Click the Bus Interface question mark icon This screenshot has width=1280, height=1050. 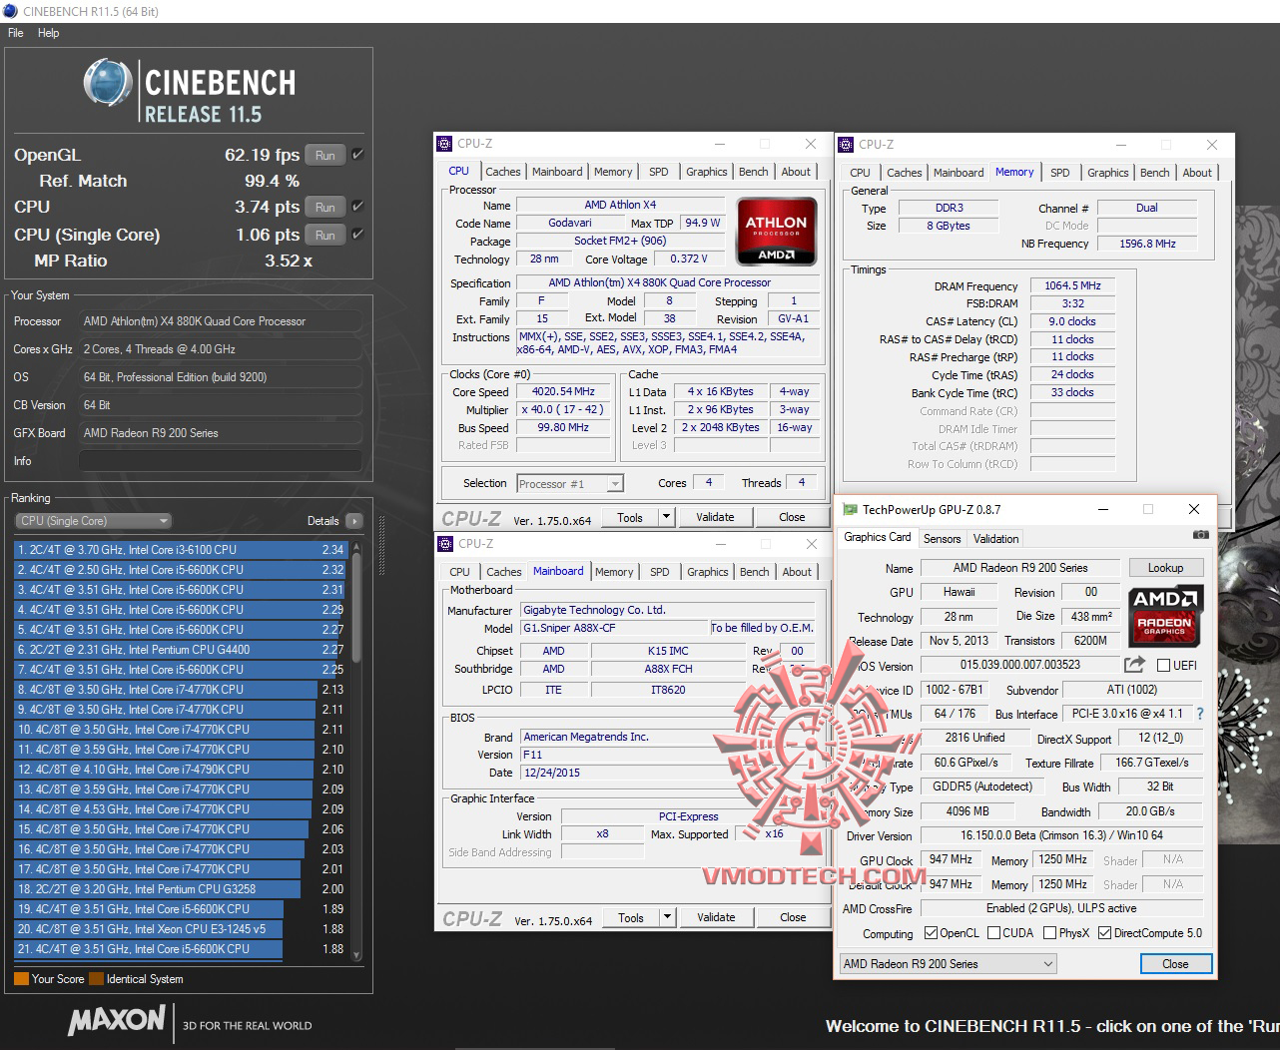coord(1200,714)
